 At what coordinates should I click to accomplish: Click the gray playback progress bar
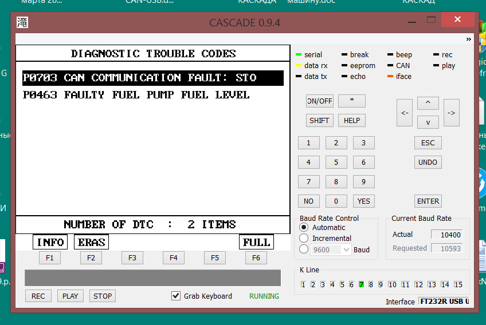[x=153, y=278]
